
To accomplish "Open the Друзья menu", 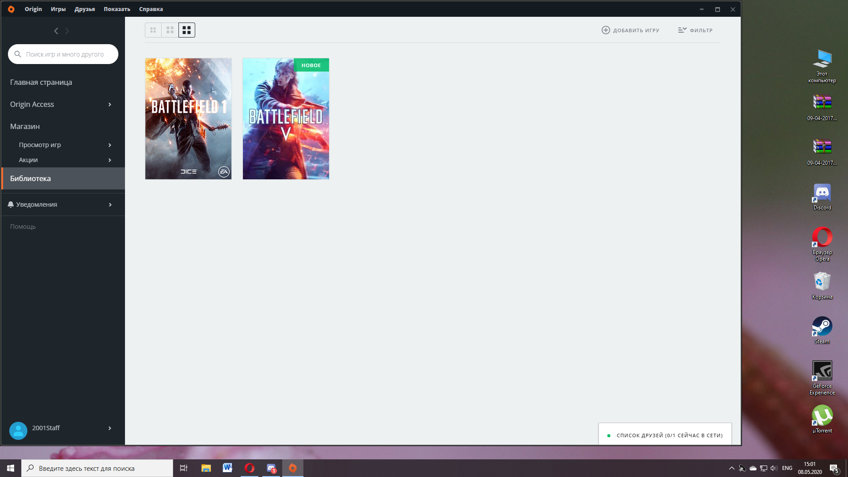I will [85, 9].
